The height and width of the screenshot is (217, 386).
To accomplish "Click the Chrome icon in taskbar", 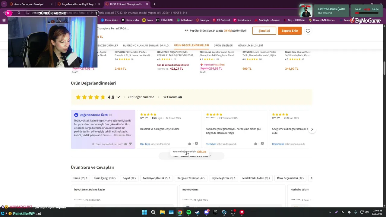I will (180, 212).
